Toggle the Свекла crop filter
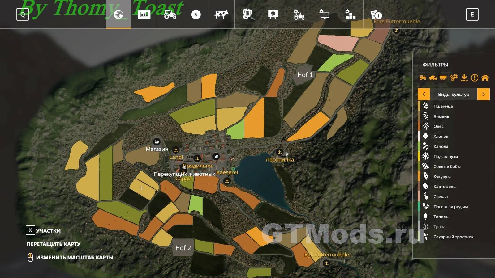Viewport: 495px width, 278px height. click(454, 196)
